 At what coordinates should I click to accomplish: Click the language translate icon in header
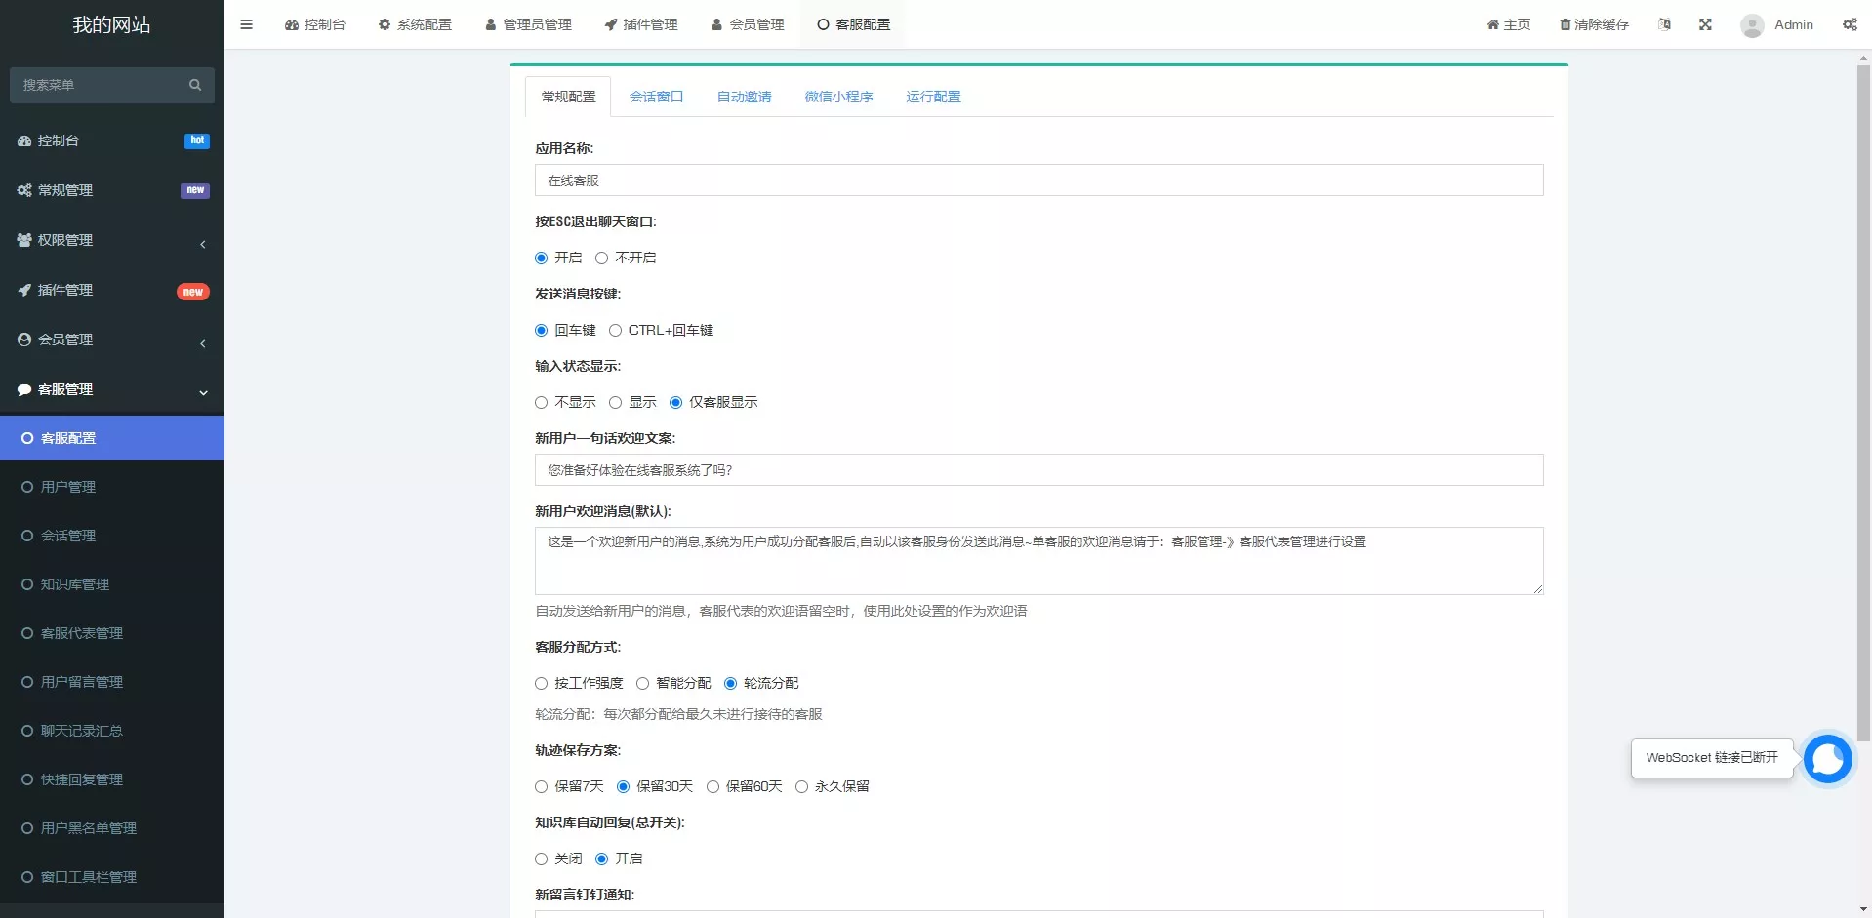[1664, 24]
